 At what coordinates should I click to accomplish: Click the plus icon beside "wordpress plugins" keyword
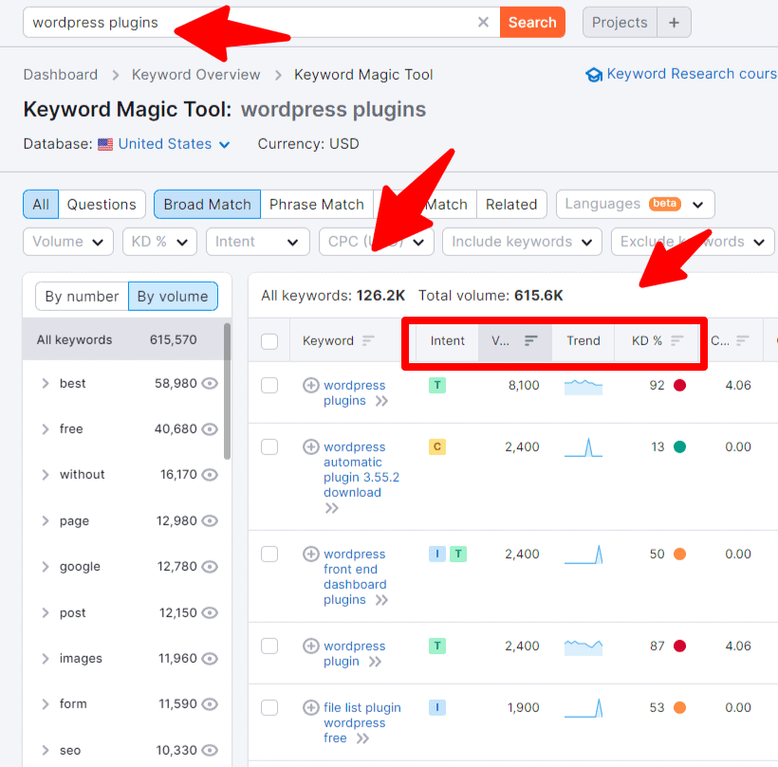(310, 385)
